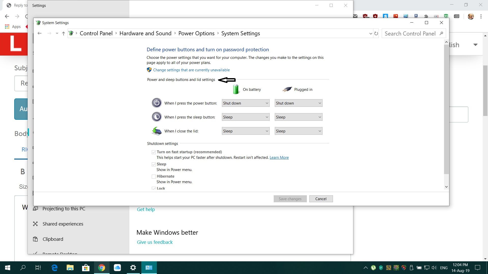Click the laptop lid icon
The width and height of the screenshot is (488, 274).
point(157,131)
